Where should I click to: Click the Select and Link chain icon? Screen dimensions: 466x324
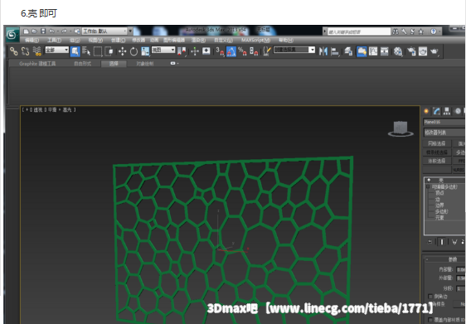13,51
